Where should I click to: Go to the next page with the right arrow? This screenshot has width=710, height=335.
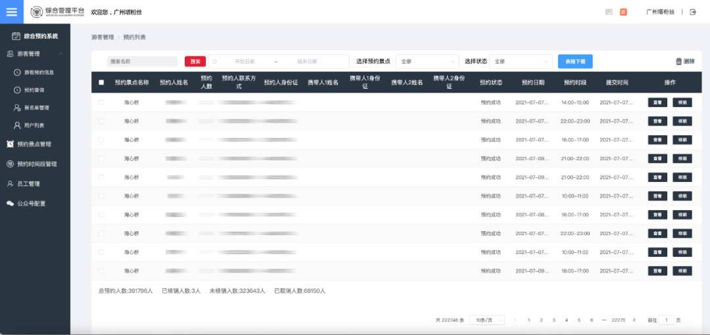(x=634, y=320)
